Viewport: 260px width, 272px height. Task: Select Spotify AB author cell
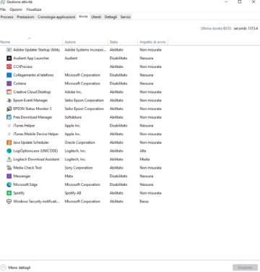[73, 193]
